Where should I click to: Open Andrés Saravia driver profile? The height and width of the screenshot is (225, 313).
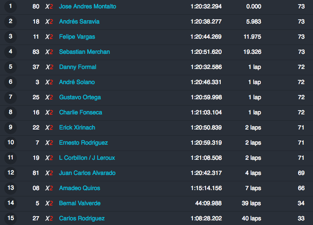(79, 21)
